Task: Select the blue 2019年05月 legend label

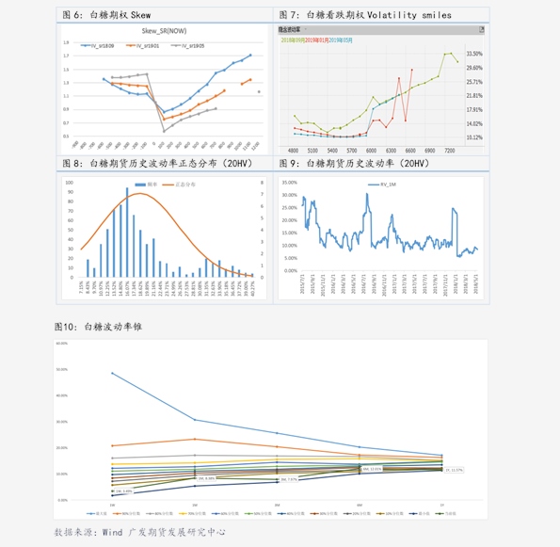Action: coord(341,40)
